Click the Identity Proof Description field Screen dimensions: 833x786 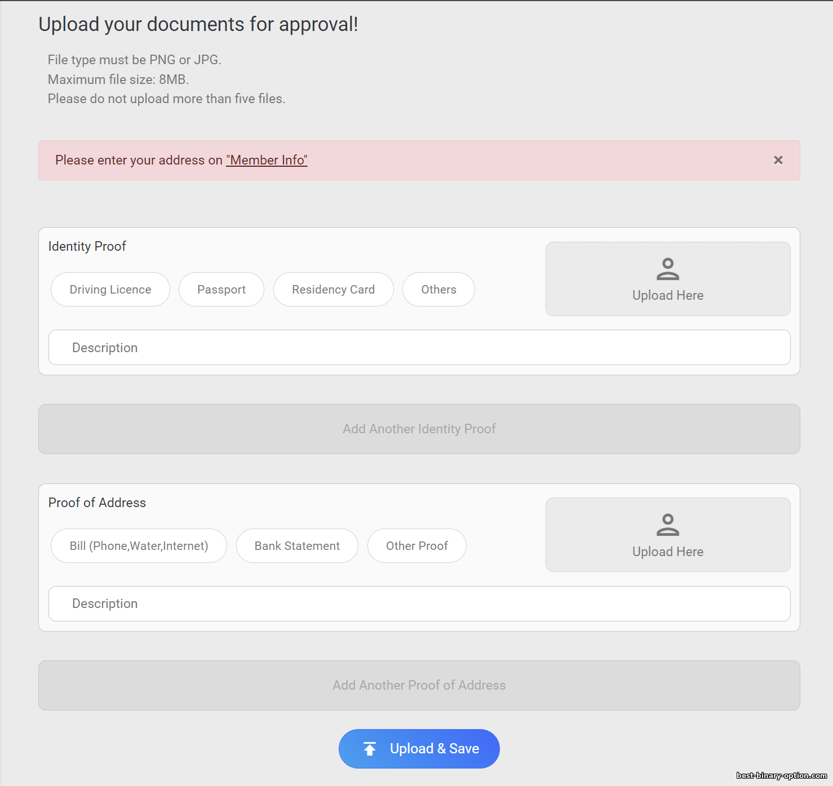pos(419,348)
